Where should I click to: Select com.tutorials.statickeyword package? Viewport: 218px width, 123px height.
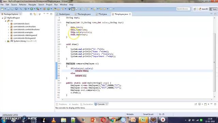click(25, 35)
